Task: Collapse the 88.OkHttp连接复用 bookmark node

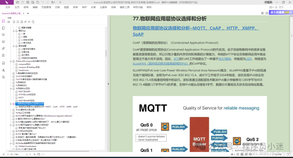Action: tap(11, 143)
